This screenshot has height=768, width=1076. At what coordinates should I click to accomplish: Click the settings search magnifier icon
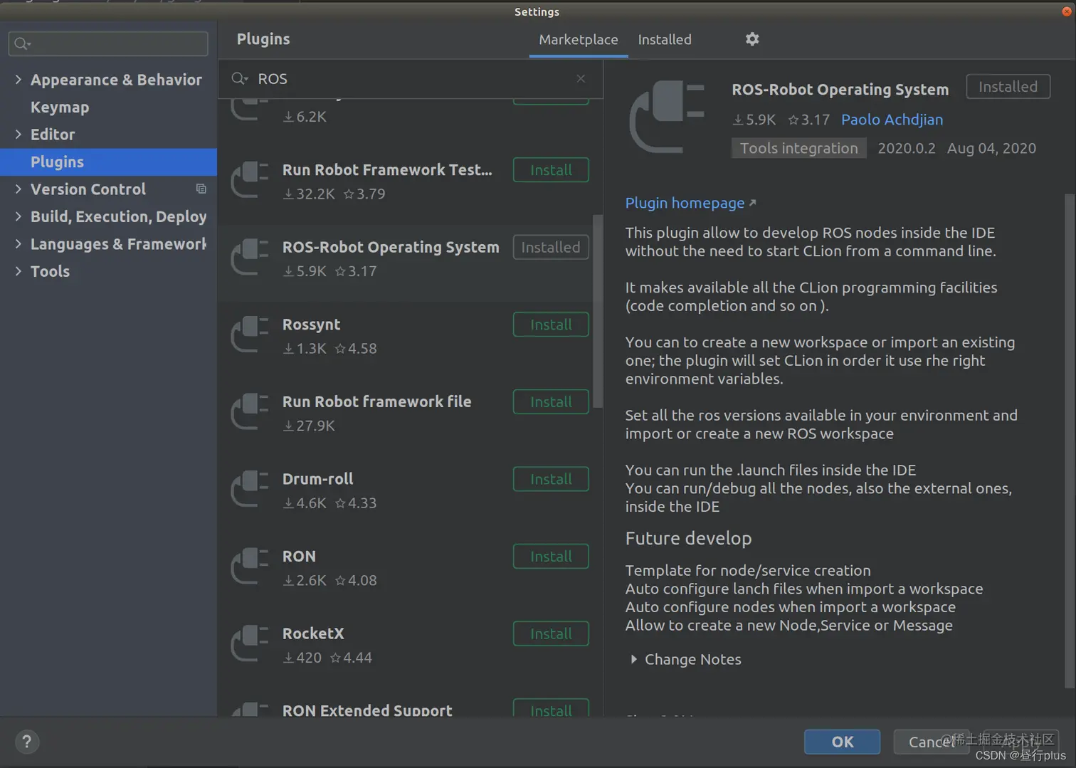[x=22, y=43]
